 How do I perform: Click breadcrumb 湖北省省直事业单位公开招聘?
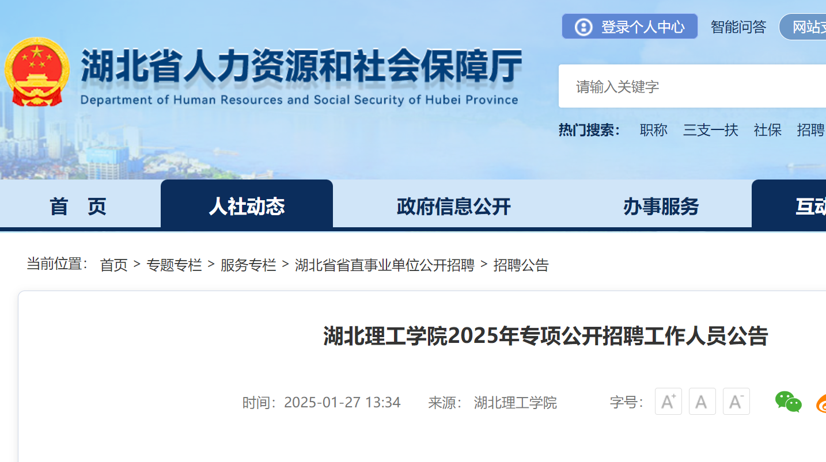(x=385, y=265)
